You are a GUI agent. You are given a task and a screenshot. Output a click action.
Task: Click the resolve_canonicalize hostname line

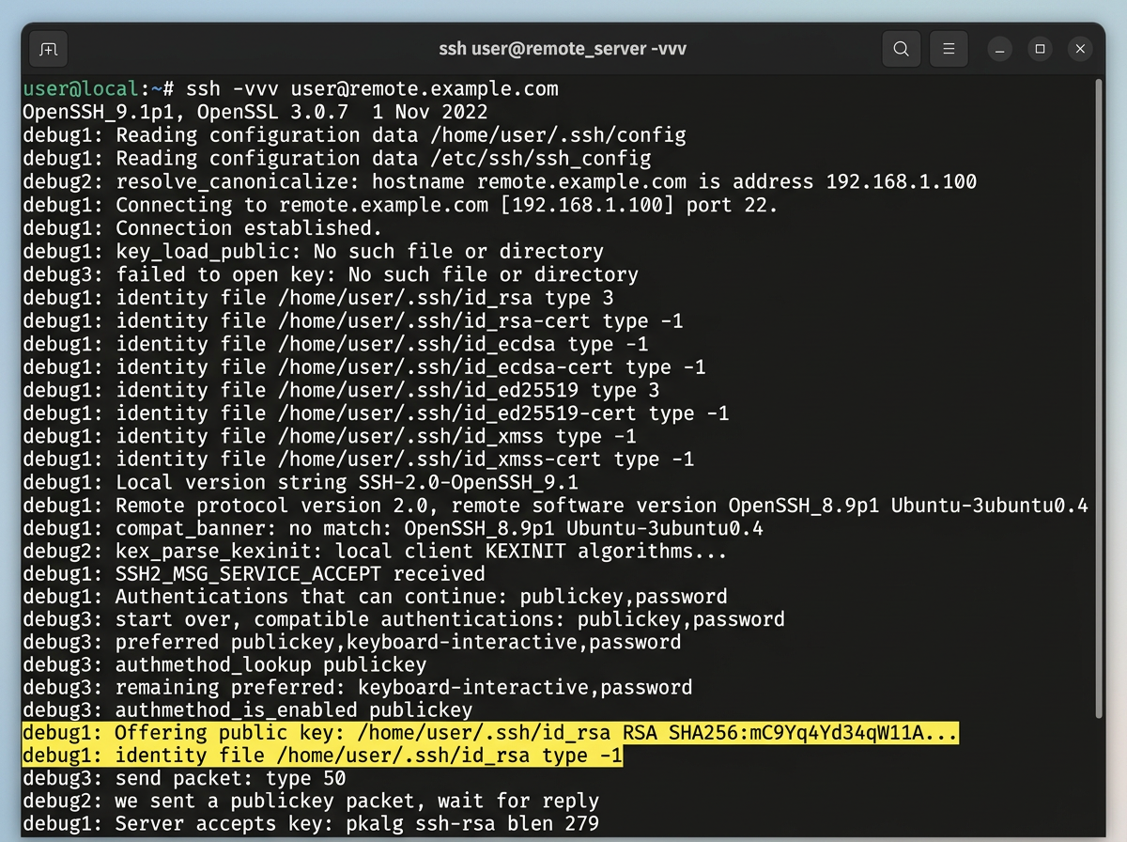click(500, 181)
